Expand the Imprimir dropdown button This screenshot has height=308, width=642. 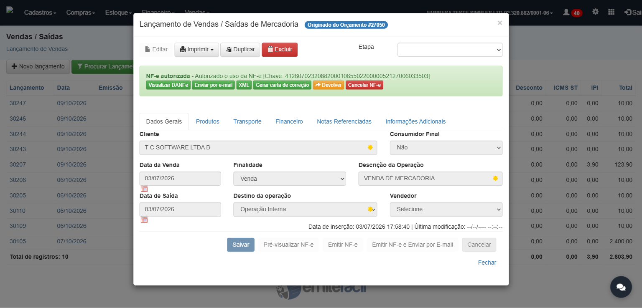196,50
